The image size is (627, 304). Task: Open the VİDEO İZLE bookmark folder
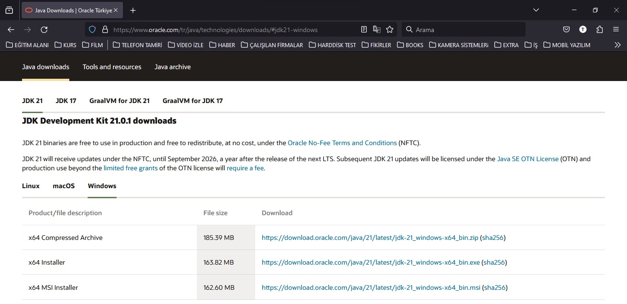185,45
